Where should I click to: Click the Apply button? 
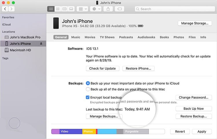pos(202,131)
